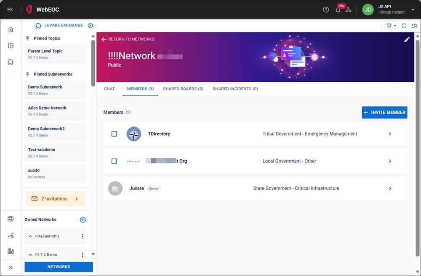Screen dimensions: 421x276
Task: Click the WebEOC shield logo
Action: pos(29,10)
